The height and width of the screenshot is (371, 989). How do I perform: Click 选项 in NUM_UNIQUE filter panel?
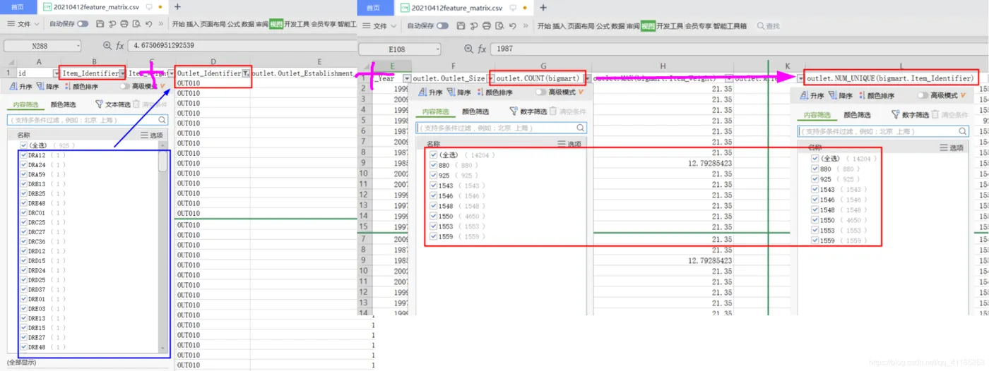coord(951,147)
